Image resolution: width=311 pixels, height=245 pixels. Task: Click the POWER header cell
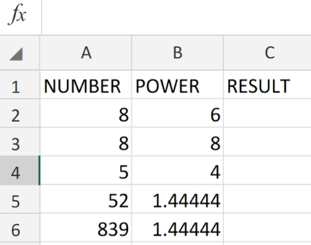(x=178, y=84)
